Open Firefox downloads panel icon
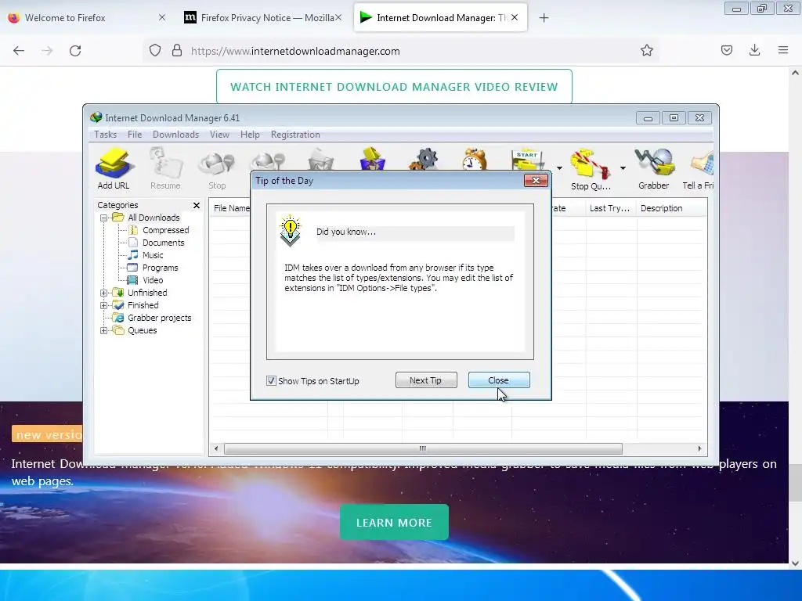The height and width of the screenshot is (601, 802). (x=754, y=50)
